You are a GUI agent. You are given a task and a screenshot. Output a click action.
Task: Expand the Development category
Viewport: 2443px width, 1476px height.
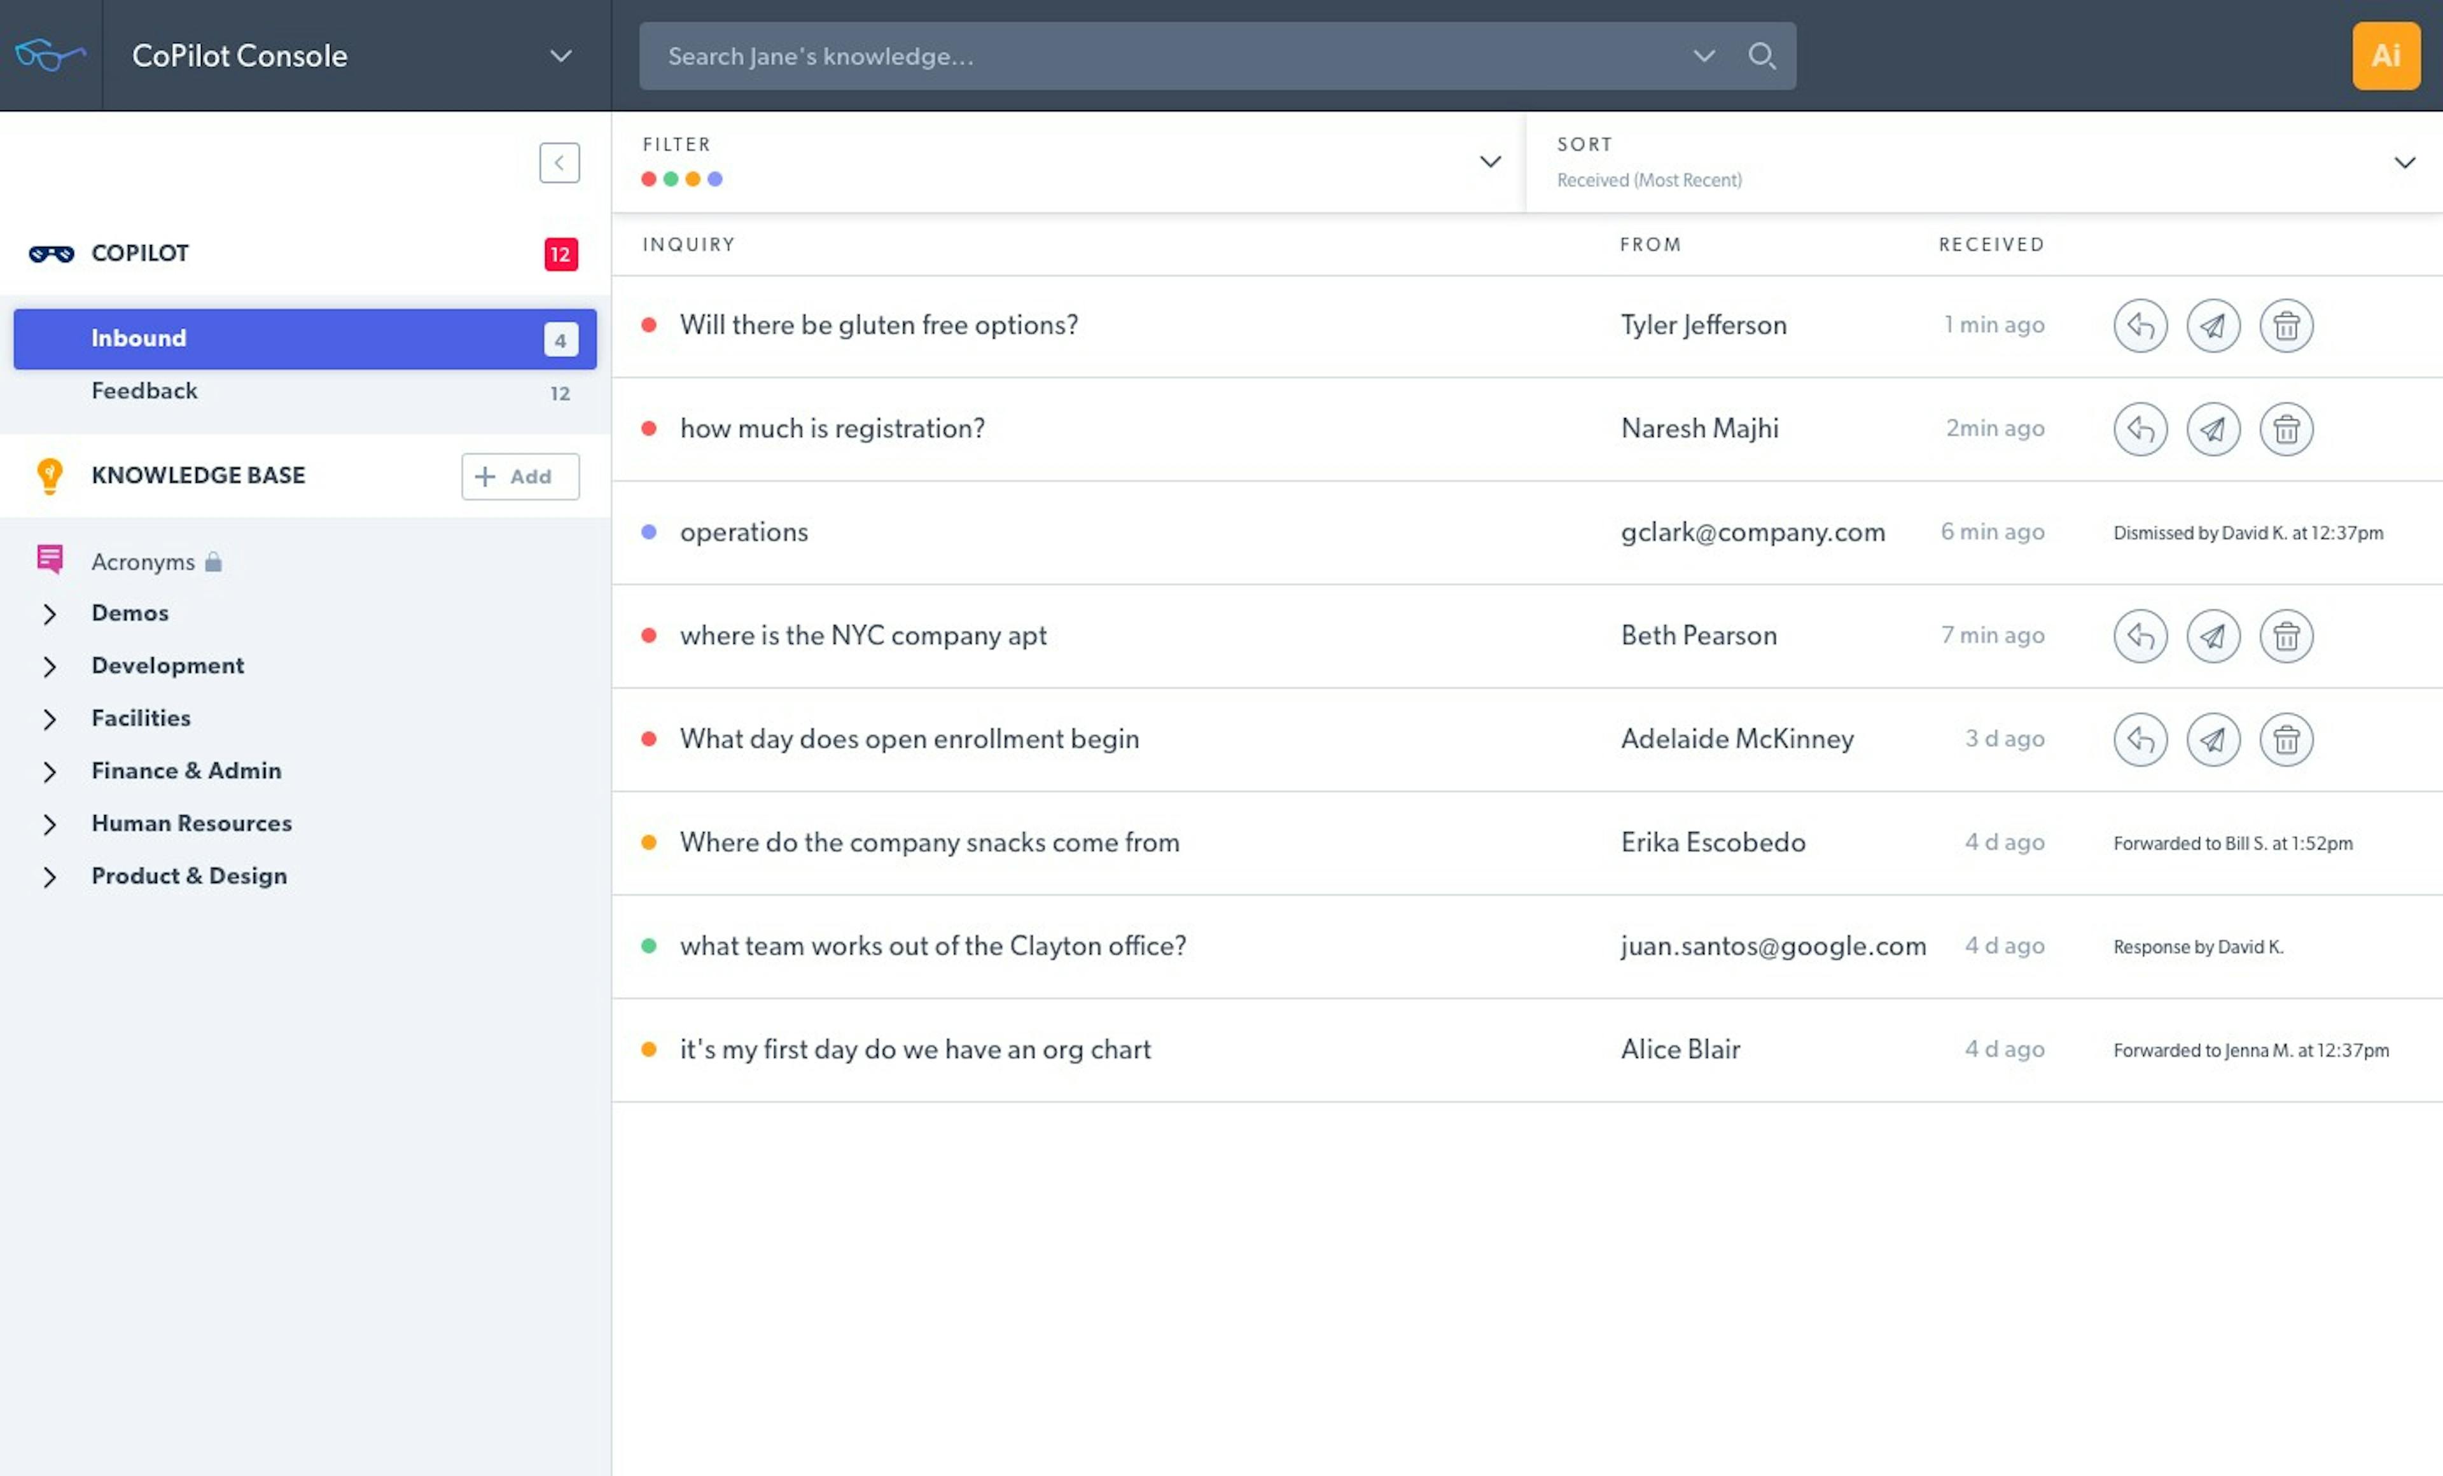coord(50,666)
